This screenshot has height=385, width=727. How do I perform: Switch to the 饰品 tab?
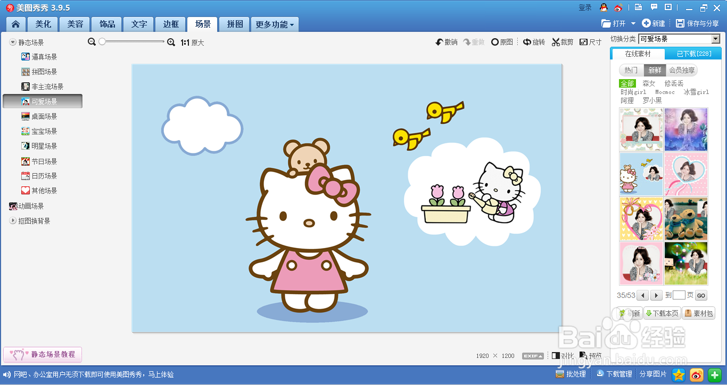coord(107,24)
